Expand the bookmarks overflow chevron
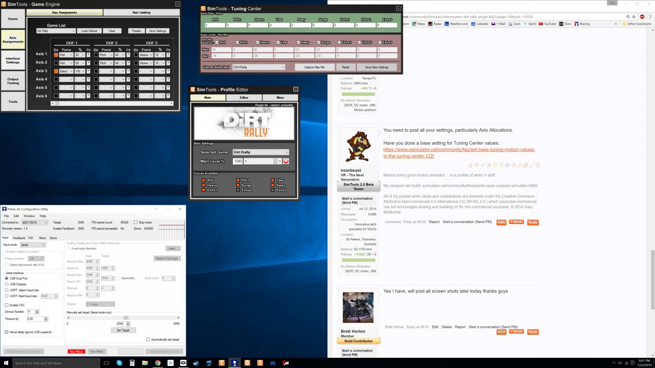This screenshot has height=368, width=655. point(616,24)
